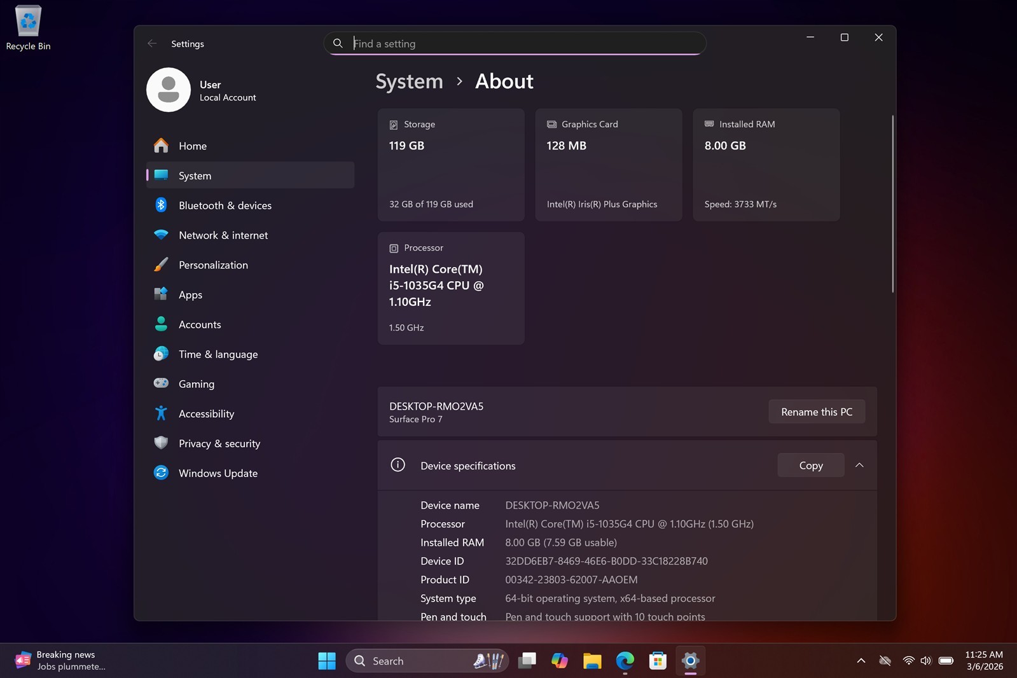Open the Graphics Card tile
The image size is (1017, 678).
(x=609, y=165)
